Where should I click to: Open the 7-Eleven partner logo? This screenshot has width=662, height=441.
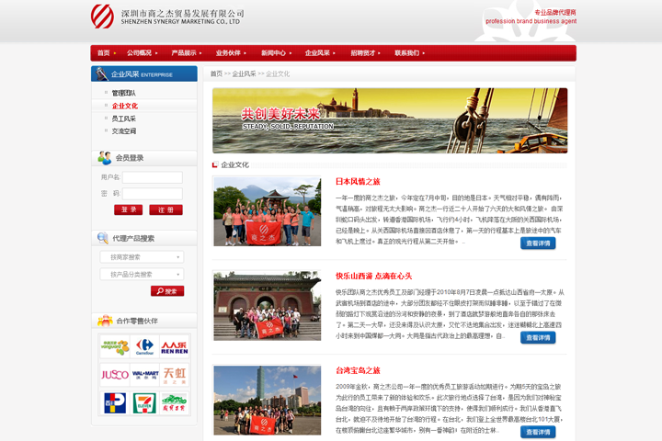click(144, 403)
